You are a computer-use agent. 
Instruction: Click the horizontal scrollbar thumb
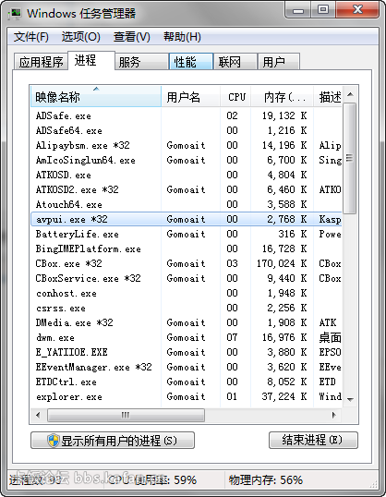tap(126, 415)
